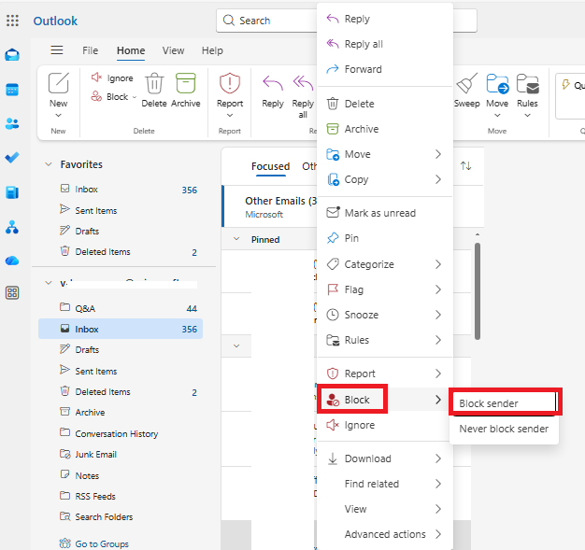Click the Ignore button in ribbon
This screenshot has height=550, width=585.
coord(112,78)
